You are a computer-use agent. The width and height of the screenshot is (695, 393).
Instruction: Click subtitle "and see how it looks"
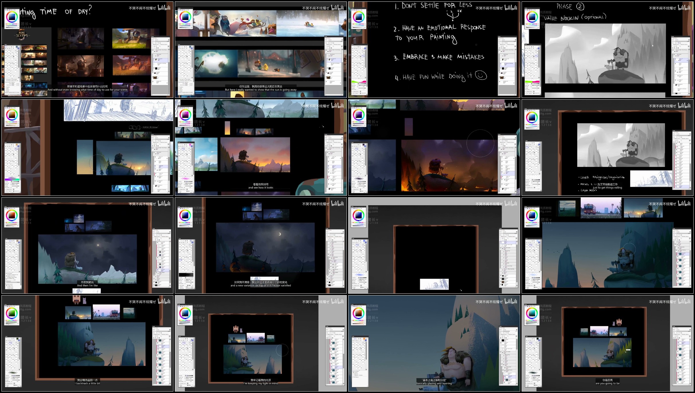click(x=261, y=188)
